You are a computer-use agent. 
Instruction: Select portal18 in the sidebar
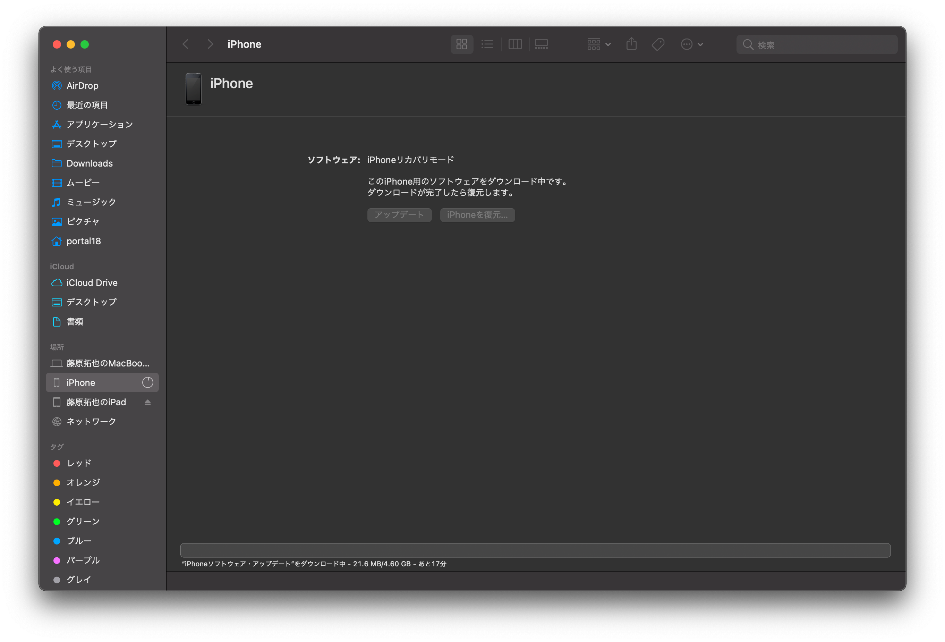click(83, 241)
